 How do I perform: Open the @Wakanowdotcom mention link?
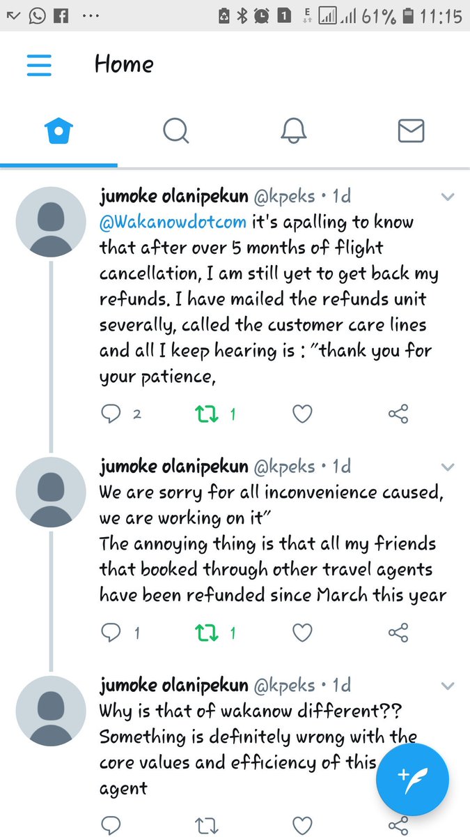[x=173, y=223]
